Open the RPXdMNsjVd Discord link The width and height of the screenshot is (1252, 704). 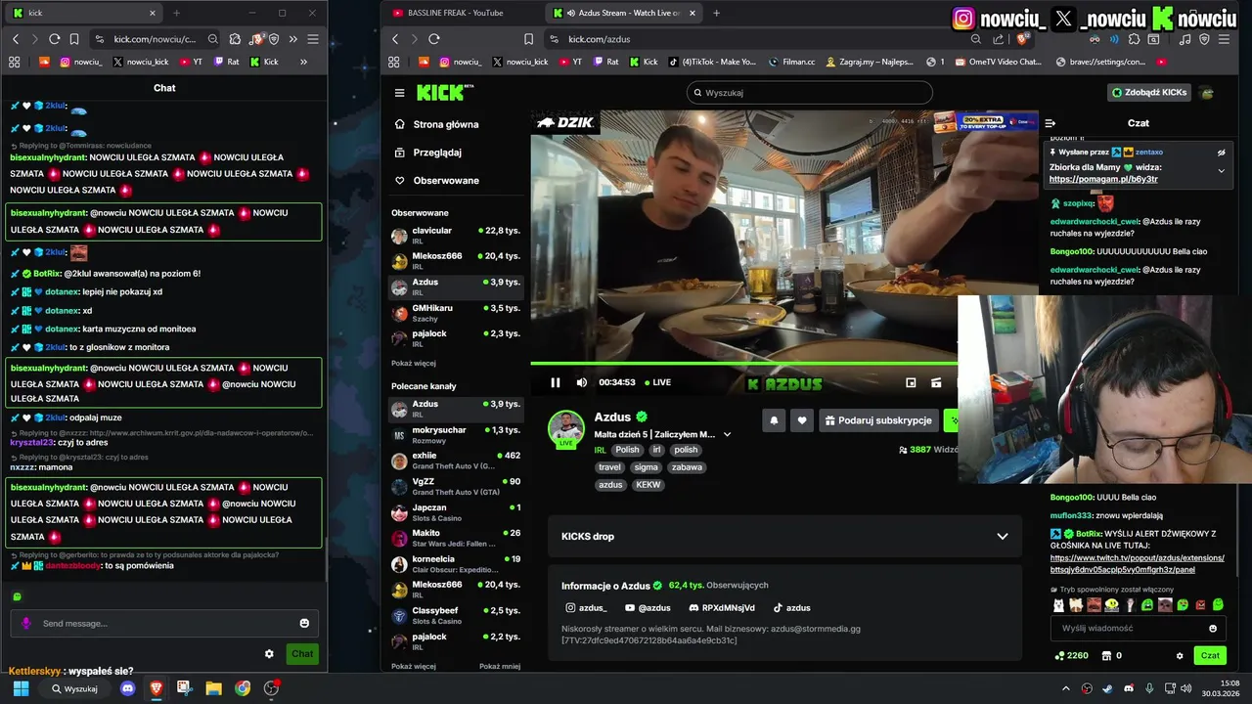tap(721, 607)
